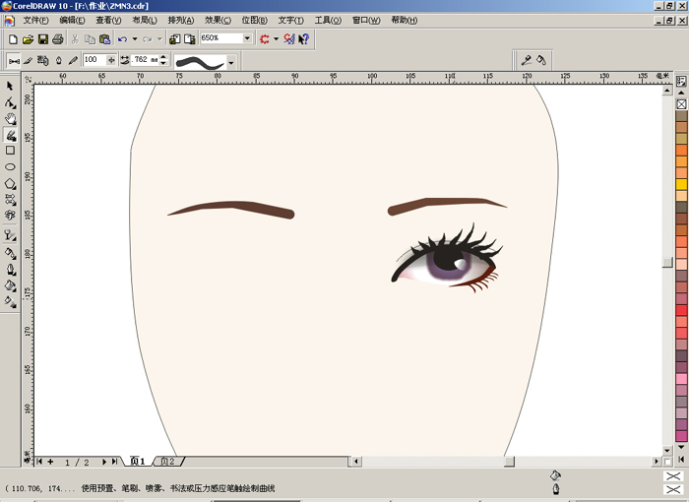The image size is (689, 502).
Task: Expand the preset stroke list dropdown
Action: 231,62
